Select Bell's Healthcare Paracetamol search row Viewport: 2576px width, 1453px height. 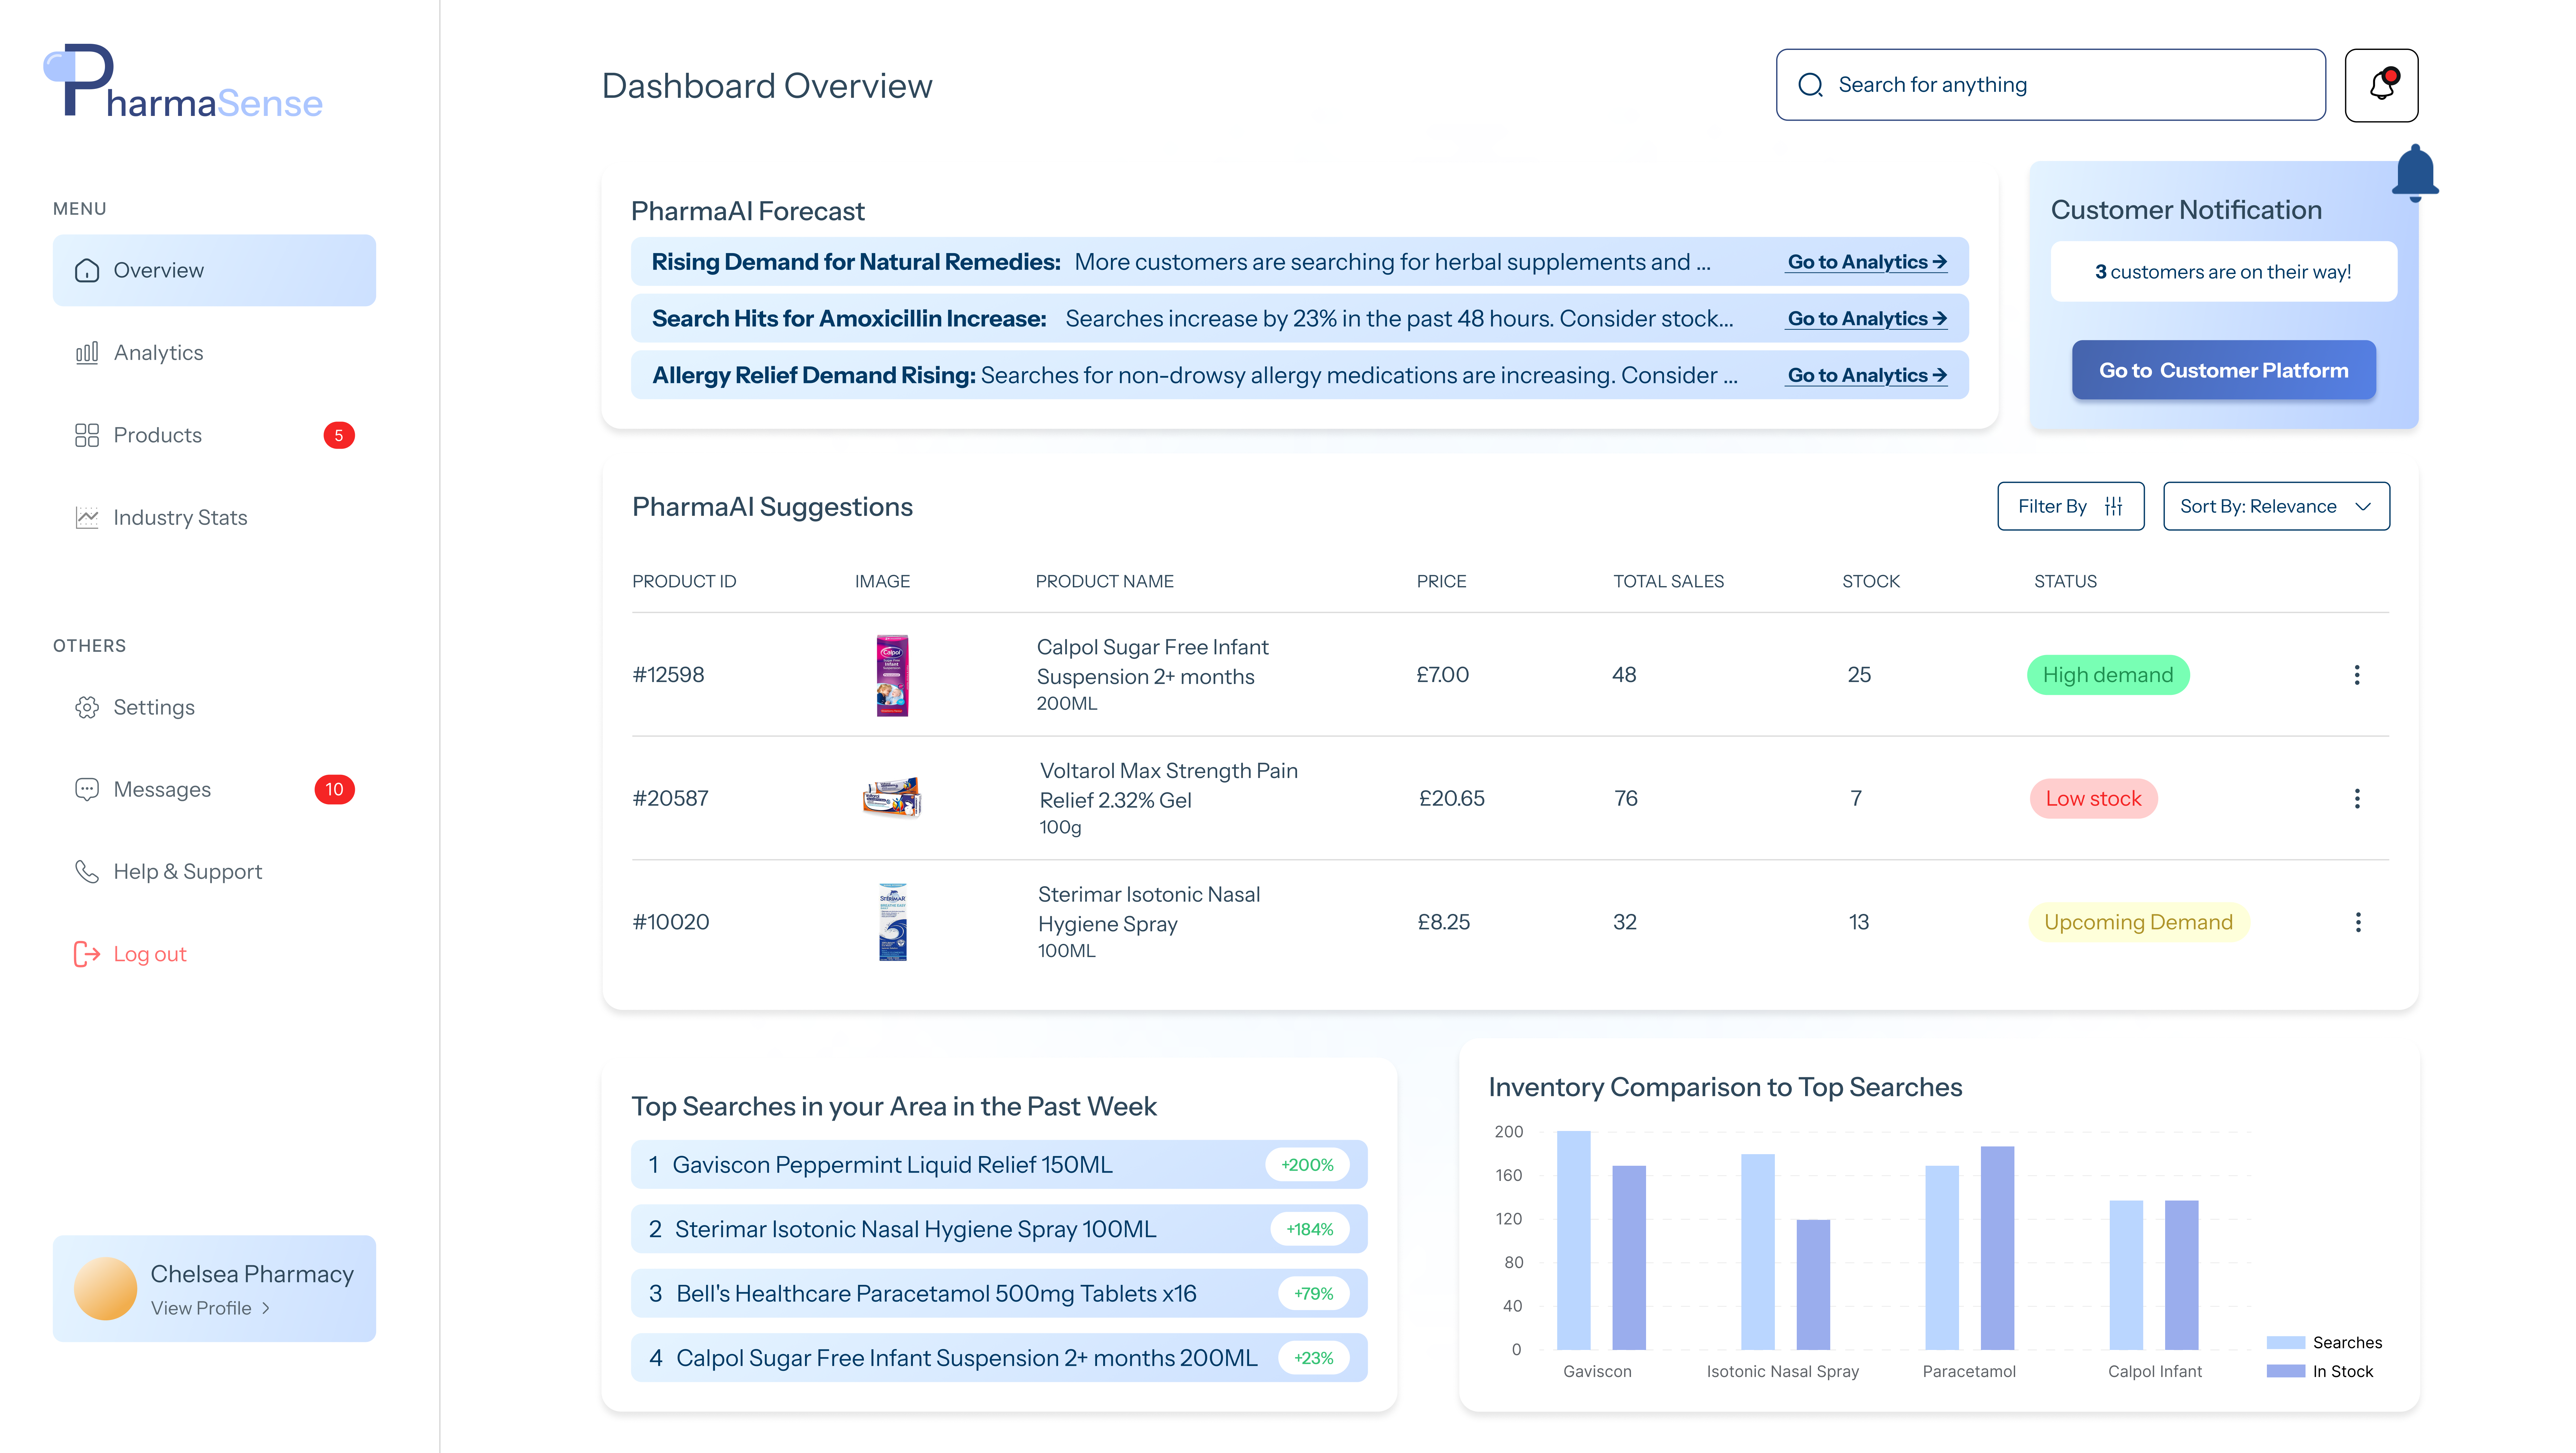(999, 1294)
